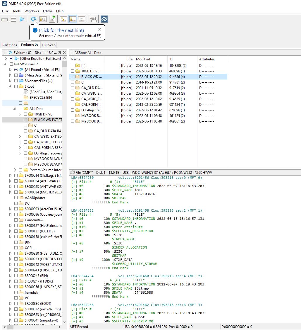Toggle the file list panel icon
This screenshot has width=301, height=330.
73,19
